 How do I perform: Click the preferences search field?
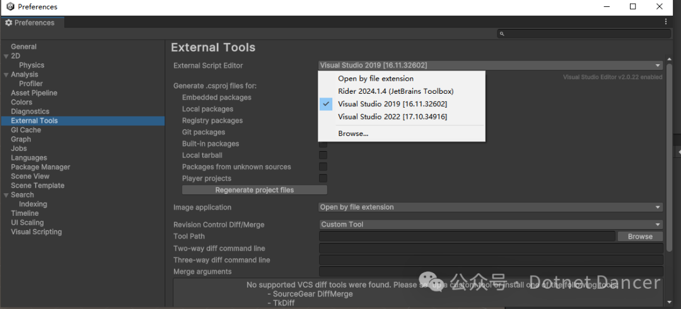point(584,34)
